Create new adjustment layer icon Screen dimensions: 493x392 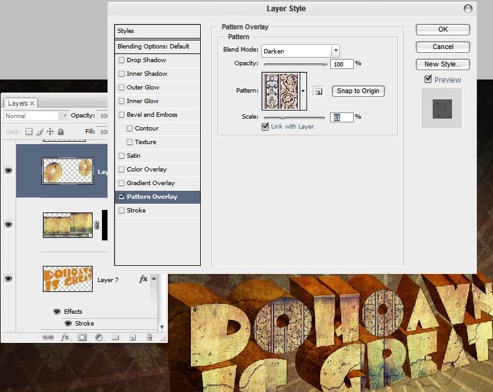tap(99, 337)
